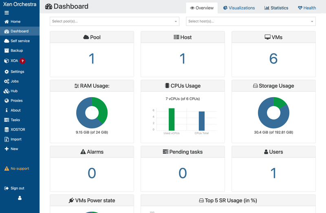Expand the Select pool(s) dropdown arrow

coord(176,22)
